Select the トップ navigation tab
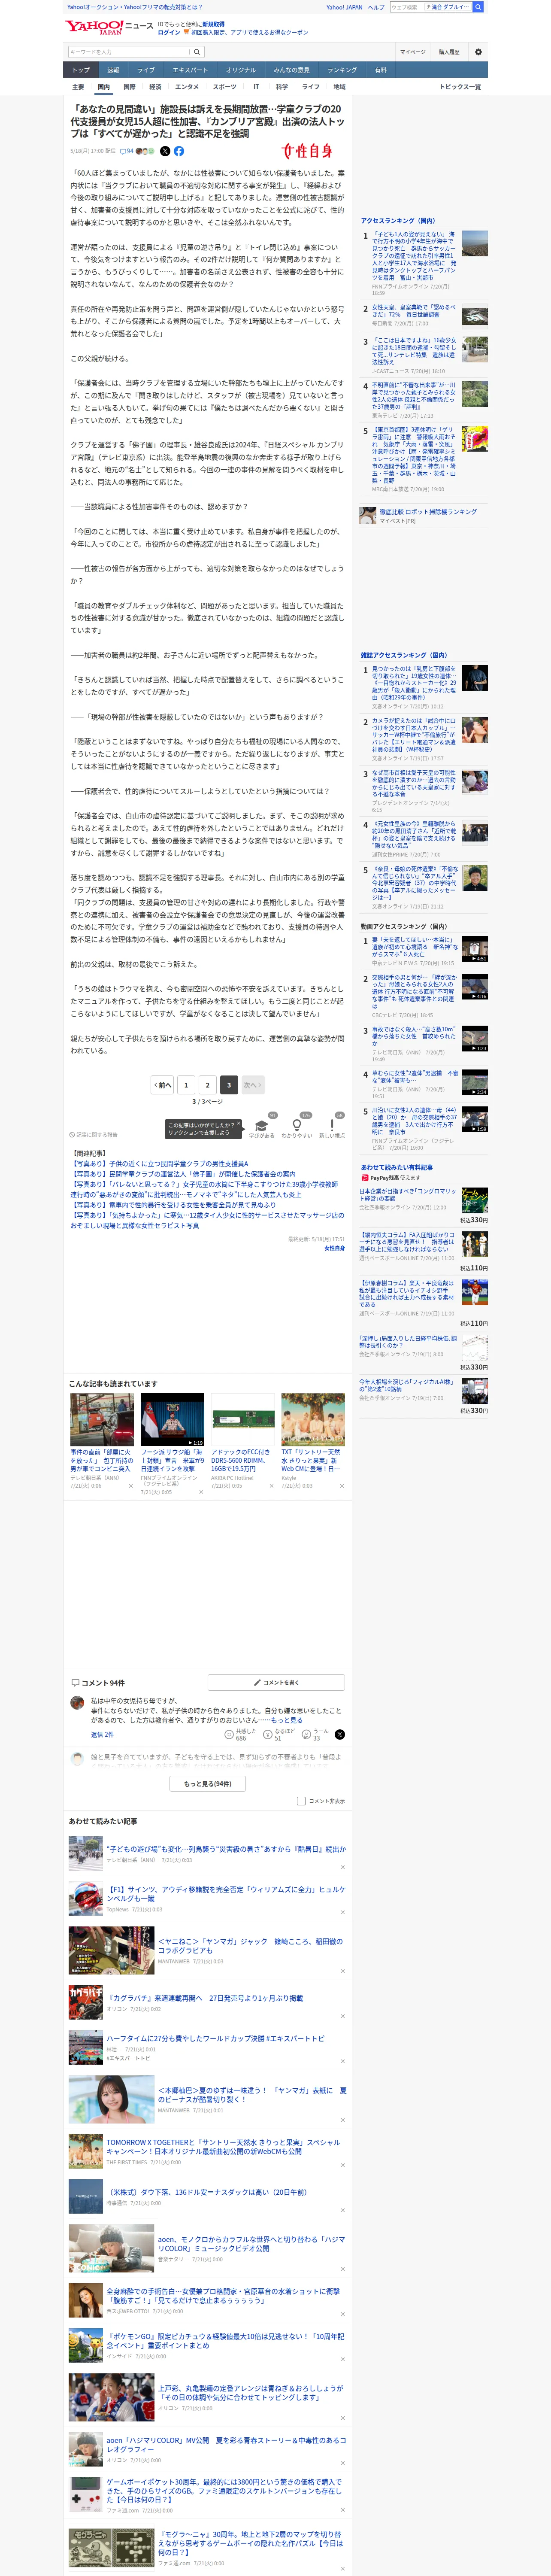Image resolution: width=551 pixels, height=2576 pixels. 81,70
